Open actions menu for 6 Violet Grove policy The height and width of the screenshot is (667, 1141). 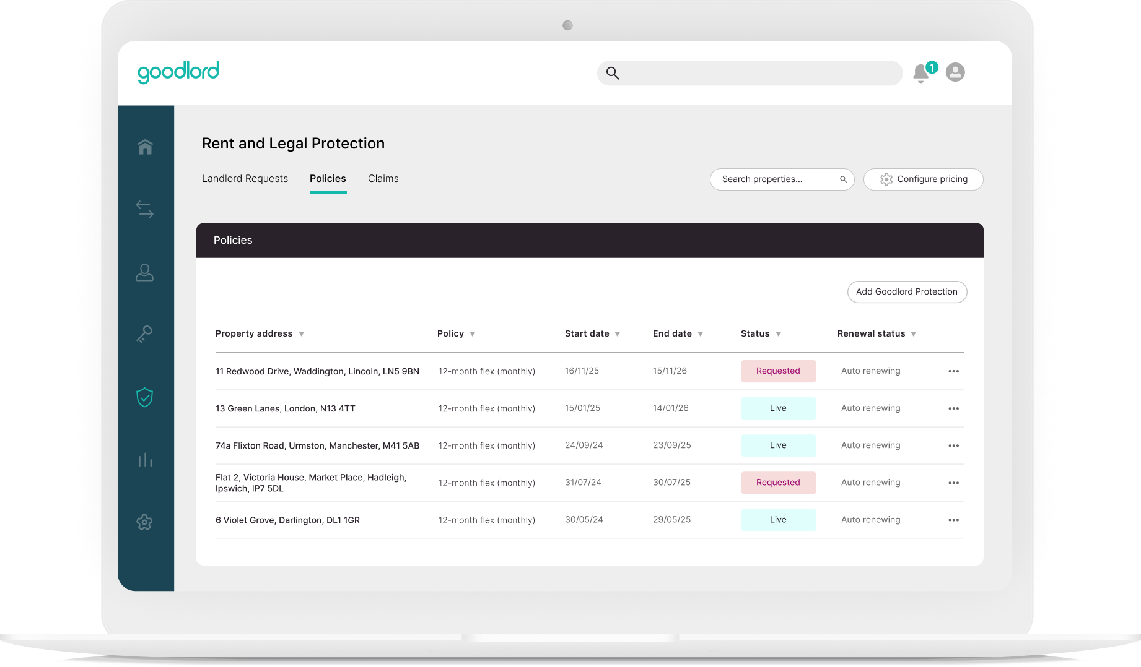(953, 520)
